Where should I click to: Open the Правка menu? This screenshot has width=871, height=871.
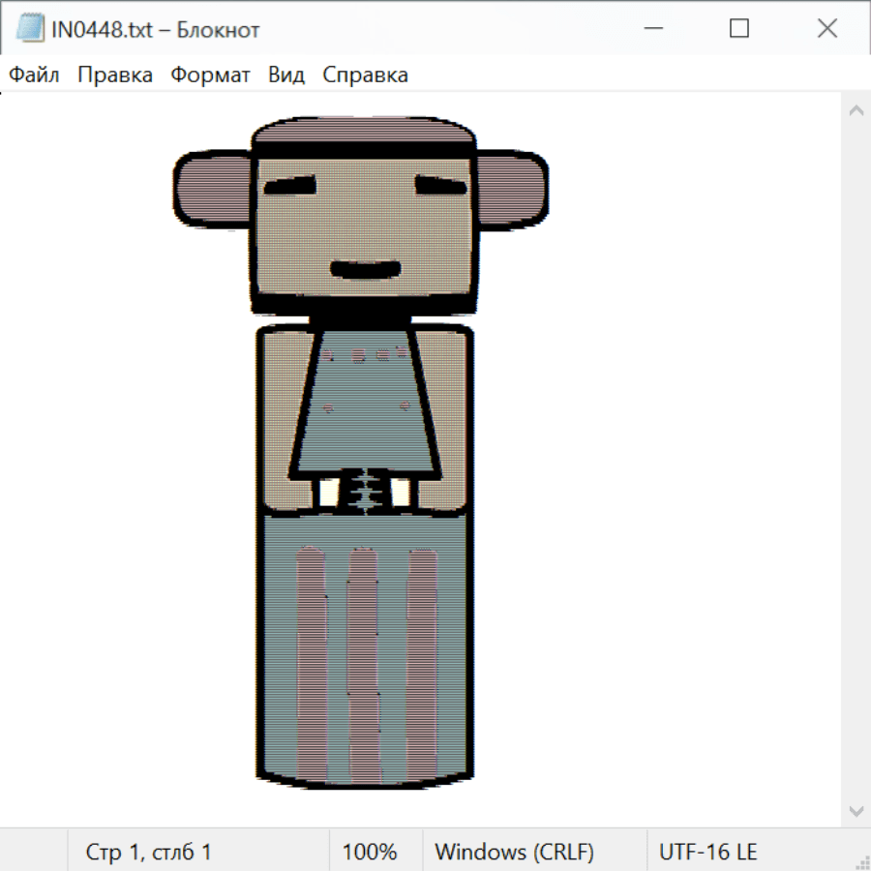pos(115,75)
